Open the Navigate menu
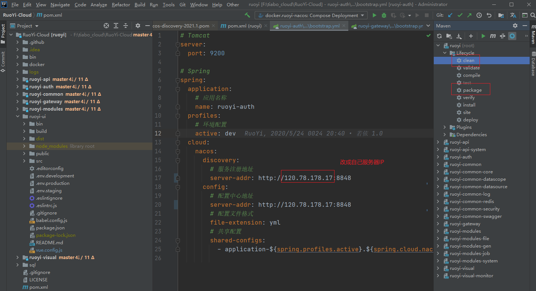Screen dimensions: 536x291 (60, 5)
